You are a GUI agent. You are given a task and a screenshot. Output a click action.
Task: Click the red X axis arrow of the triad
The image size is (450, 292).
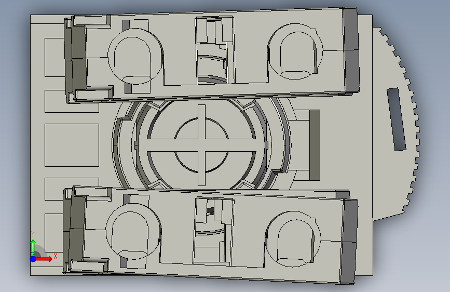[x=43, y=259]
